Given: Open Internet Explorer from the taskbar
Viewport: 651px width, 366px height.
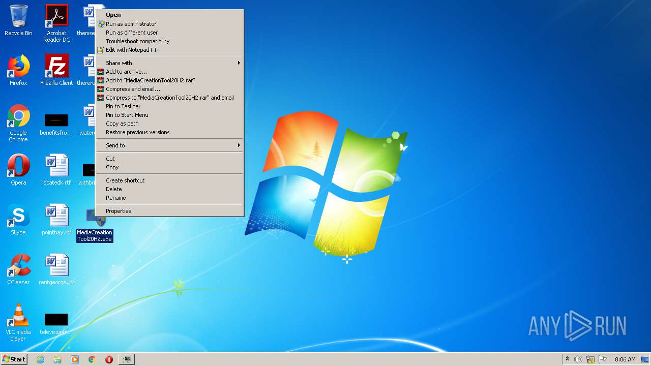Looking at the screenshot, I should [40, 359].
